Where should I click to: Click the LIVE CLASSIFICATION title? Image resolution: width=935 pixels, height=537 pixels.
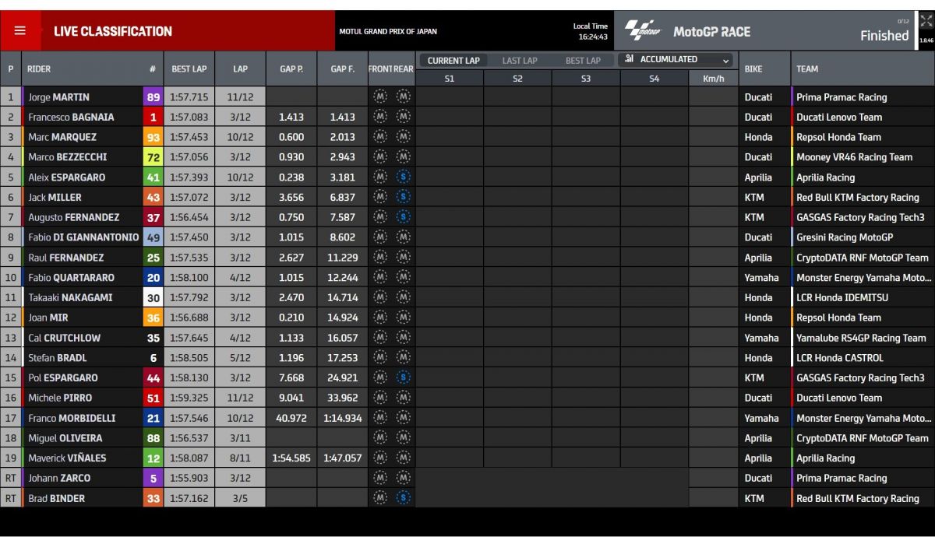[113, 31]
